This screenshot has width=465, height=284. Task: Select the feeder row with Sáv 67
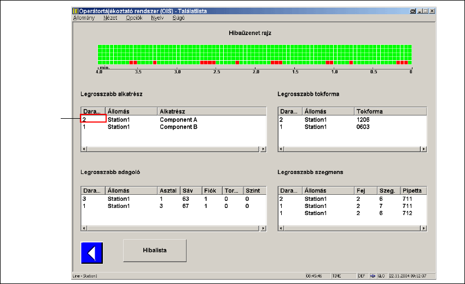tap(186, 206)
